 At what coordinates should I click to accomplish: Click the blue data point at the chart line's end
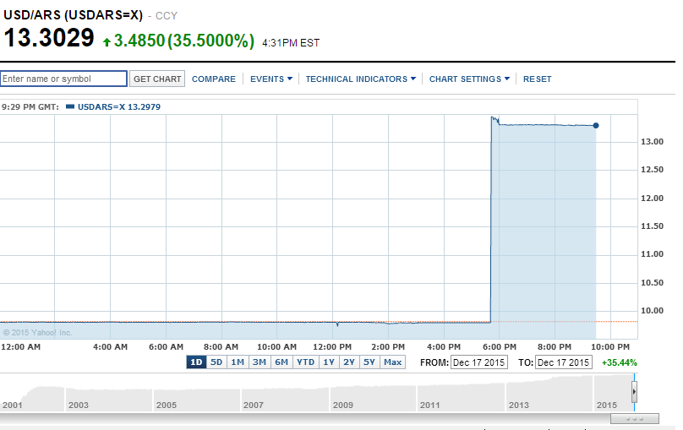(x=596, y=126)
